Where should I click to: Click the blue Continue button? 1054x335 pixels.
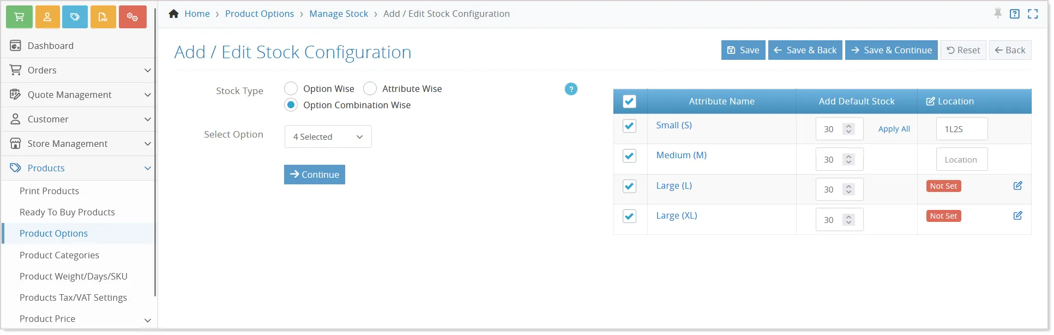point(315,175)
